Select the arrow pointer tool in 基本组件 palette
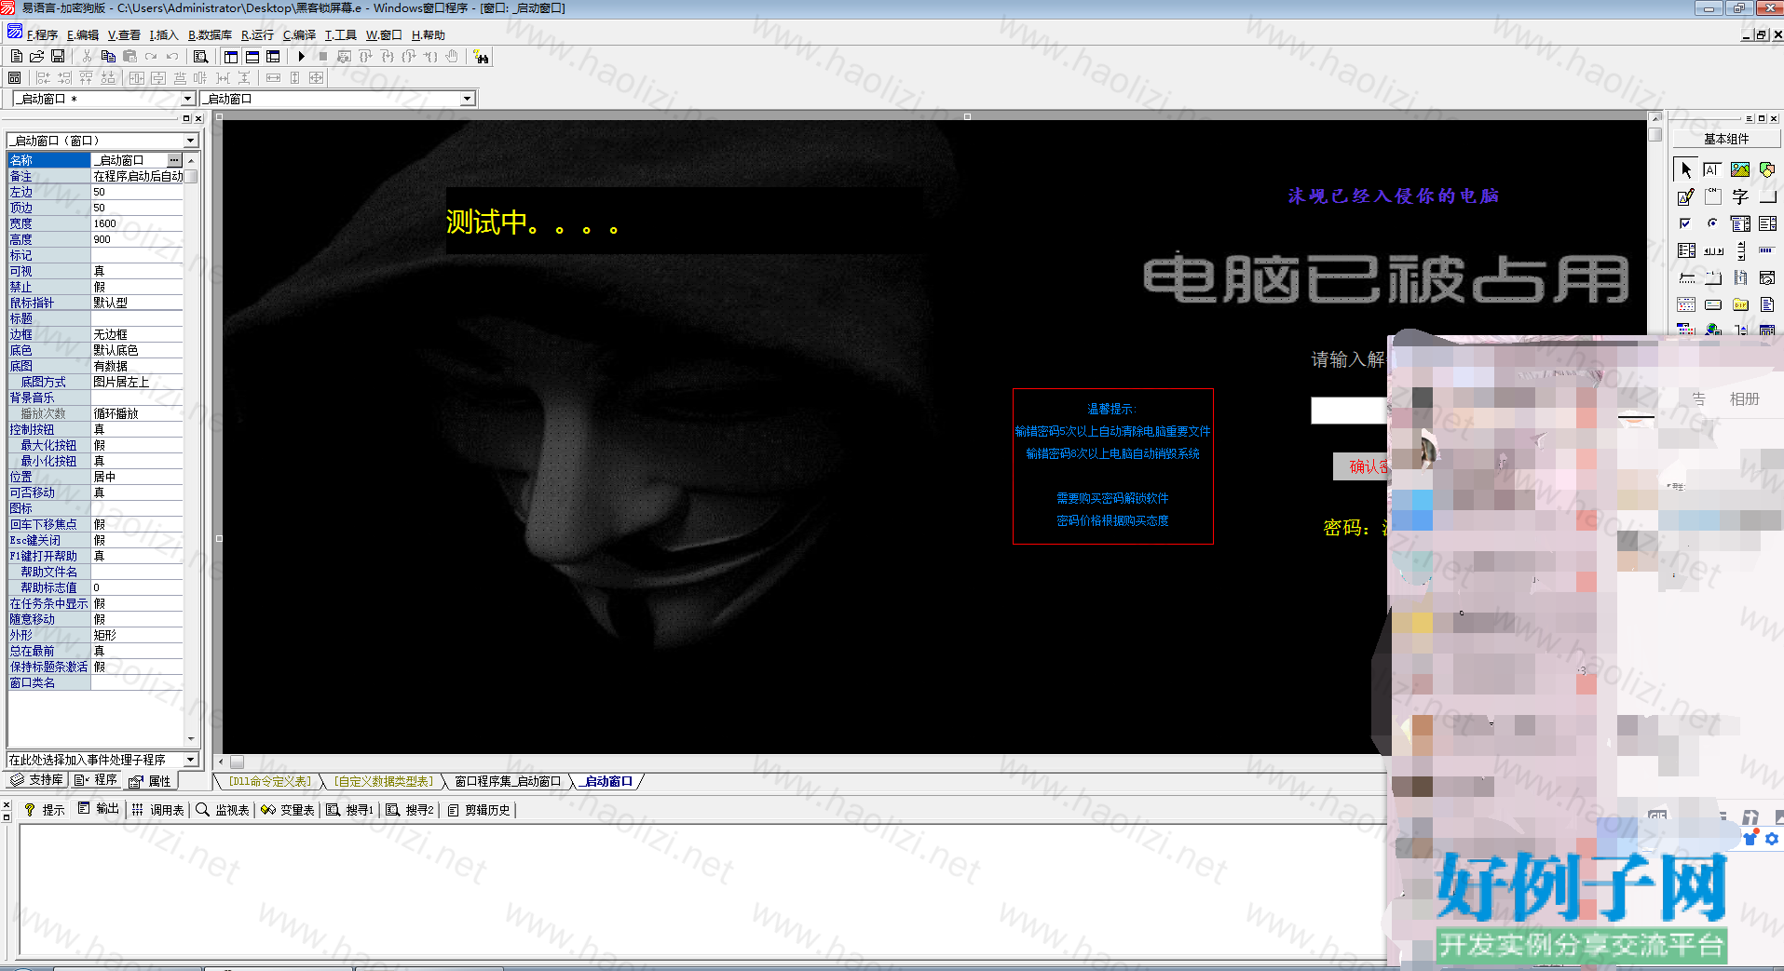 1686,170
